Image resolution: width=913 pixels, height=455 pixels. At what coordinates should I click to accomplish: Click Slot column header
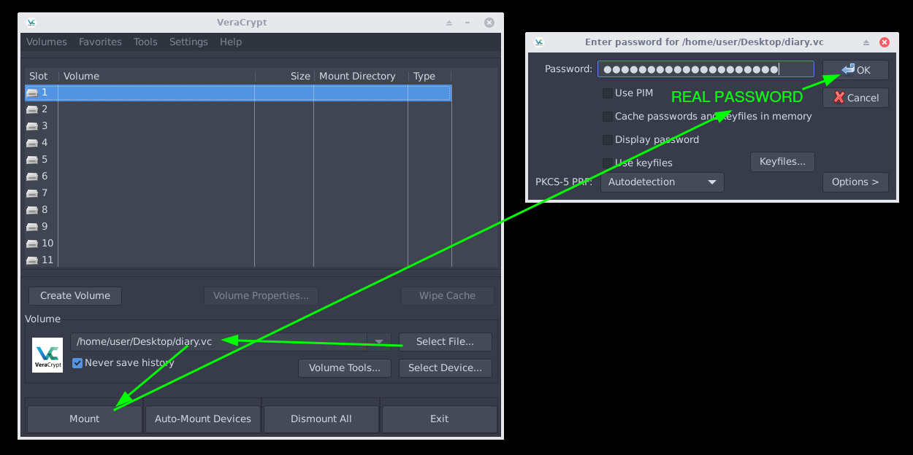(42, 76)
